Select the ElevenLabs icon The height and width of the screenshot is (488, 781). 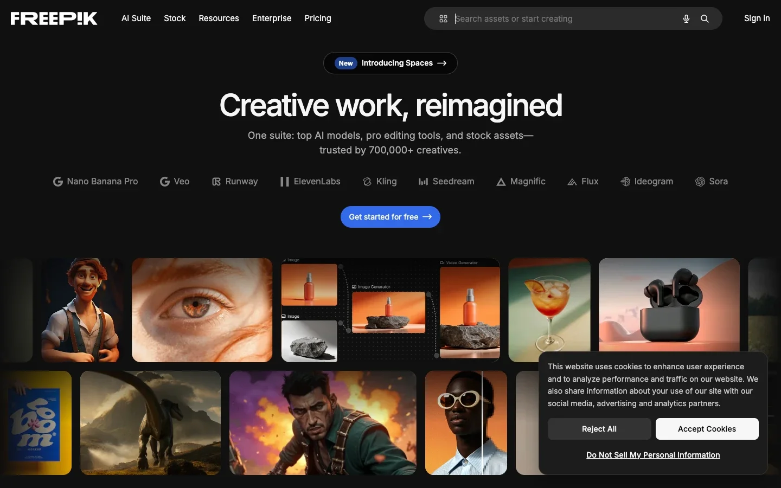coord(284,182)
